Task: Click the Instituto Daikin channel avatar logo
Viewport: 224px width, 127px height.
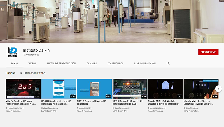Action: click(12, 52)
